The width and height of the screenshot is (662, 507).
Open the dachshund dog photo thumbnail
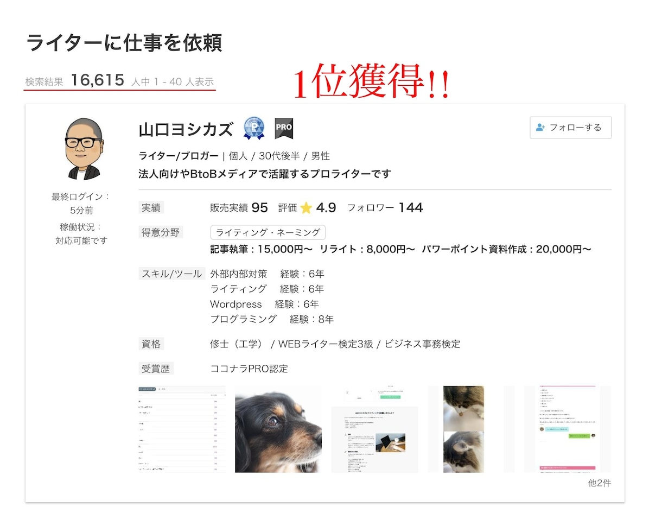(278, 429)
